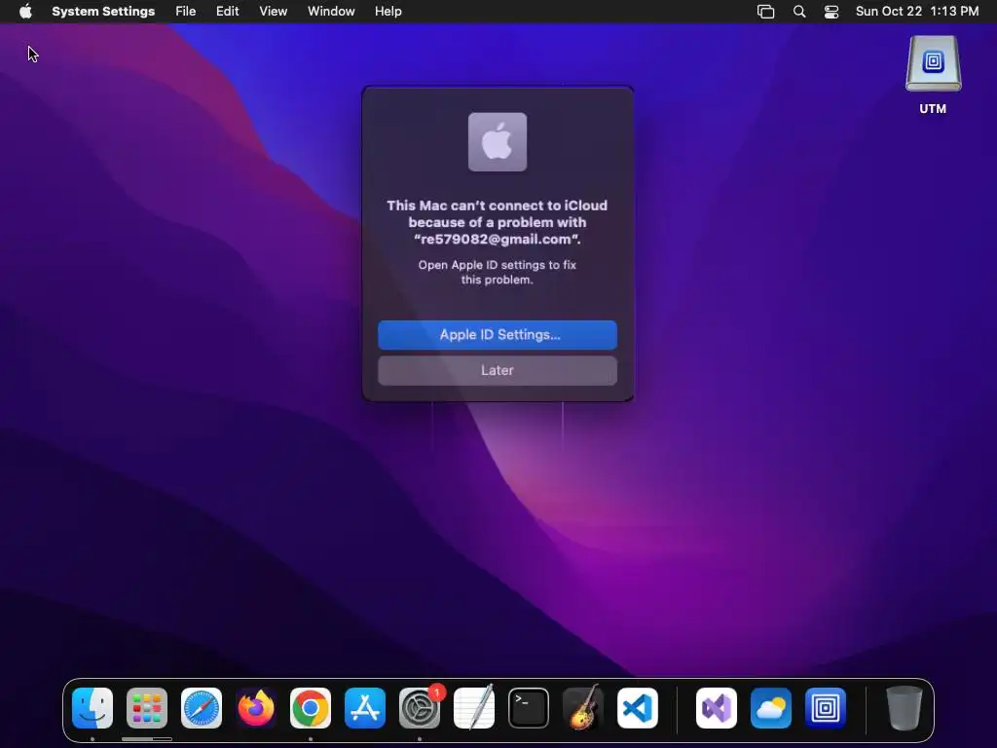Open the Help menu
The width and height of the screenshot is (997, 748).
tap(388, 12)
